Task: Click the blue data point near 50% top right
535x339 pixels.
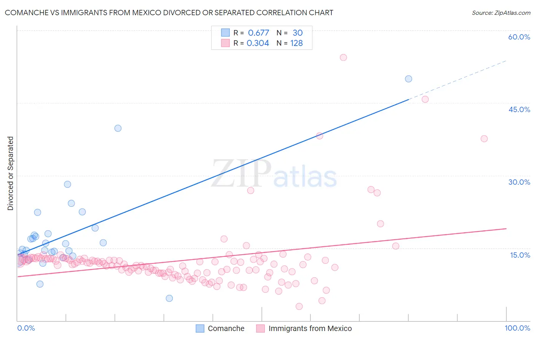Action: pyautogui.click(x=408, y=79)
